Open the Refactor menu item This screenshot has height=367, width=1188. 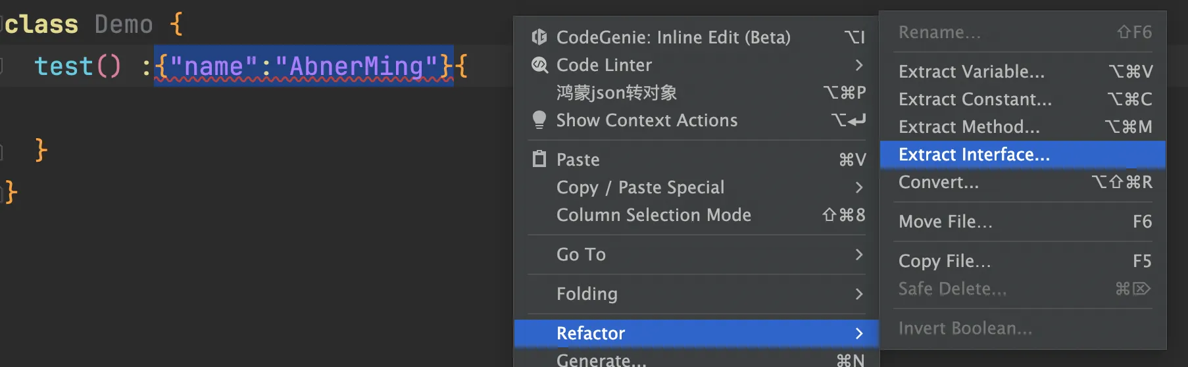click(591, 333)
